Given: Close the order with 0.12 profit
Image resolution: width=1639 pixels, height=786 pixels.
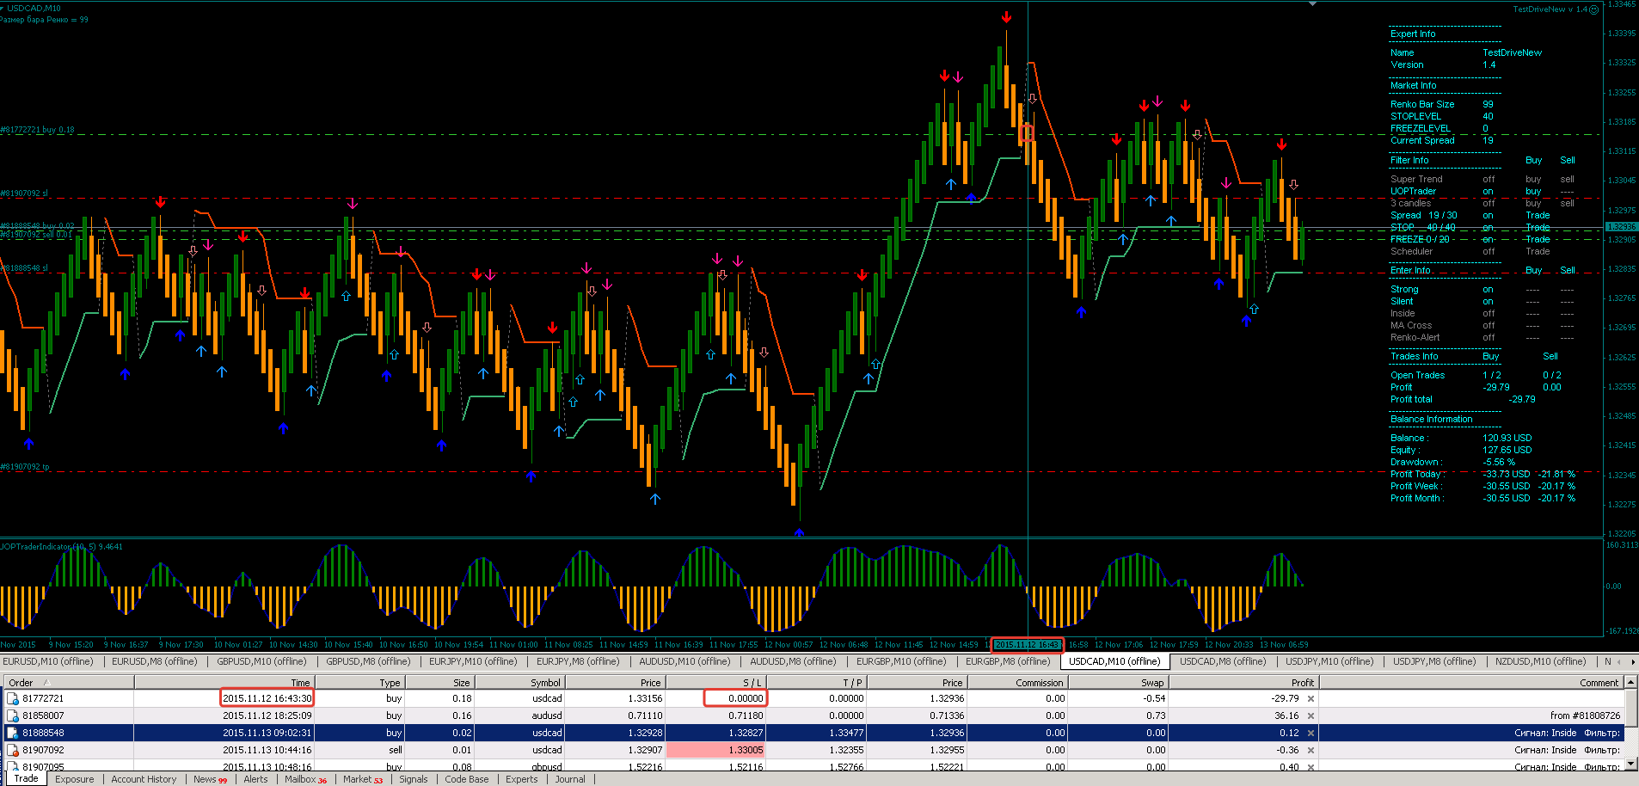Looking at the screenshot, I should click(x=1311, y=733).
